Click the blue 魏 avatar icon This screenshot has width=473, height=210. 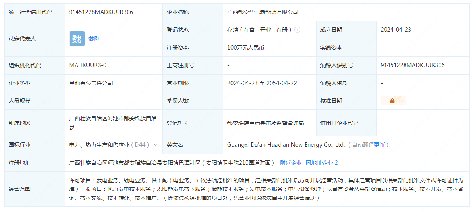coord(77,39)
